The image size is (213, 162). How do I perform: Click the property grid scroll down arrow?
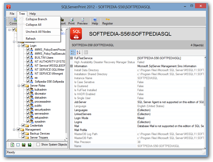[x=205, y=148]
